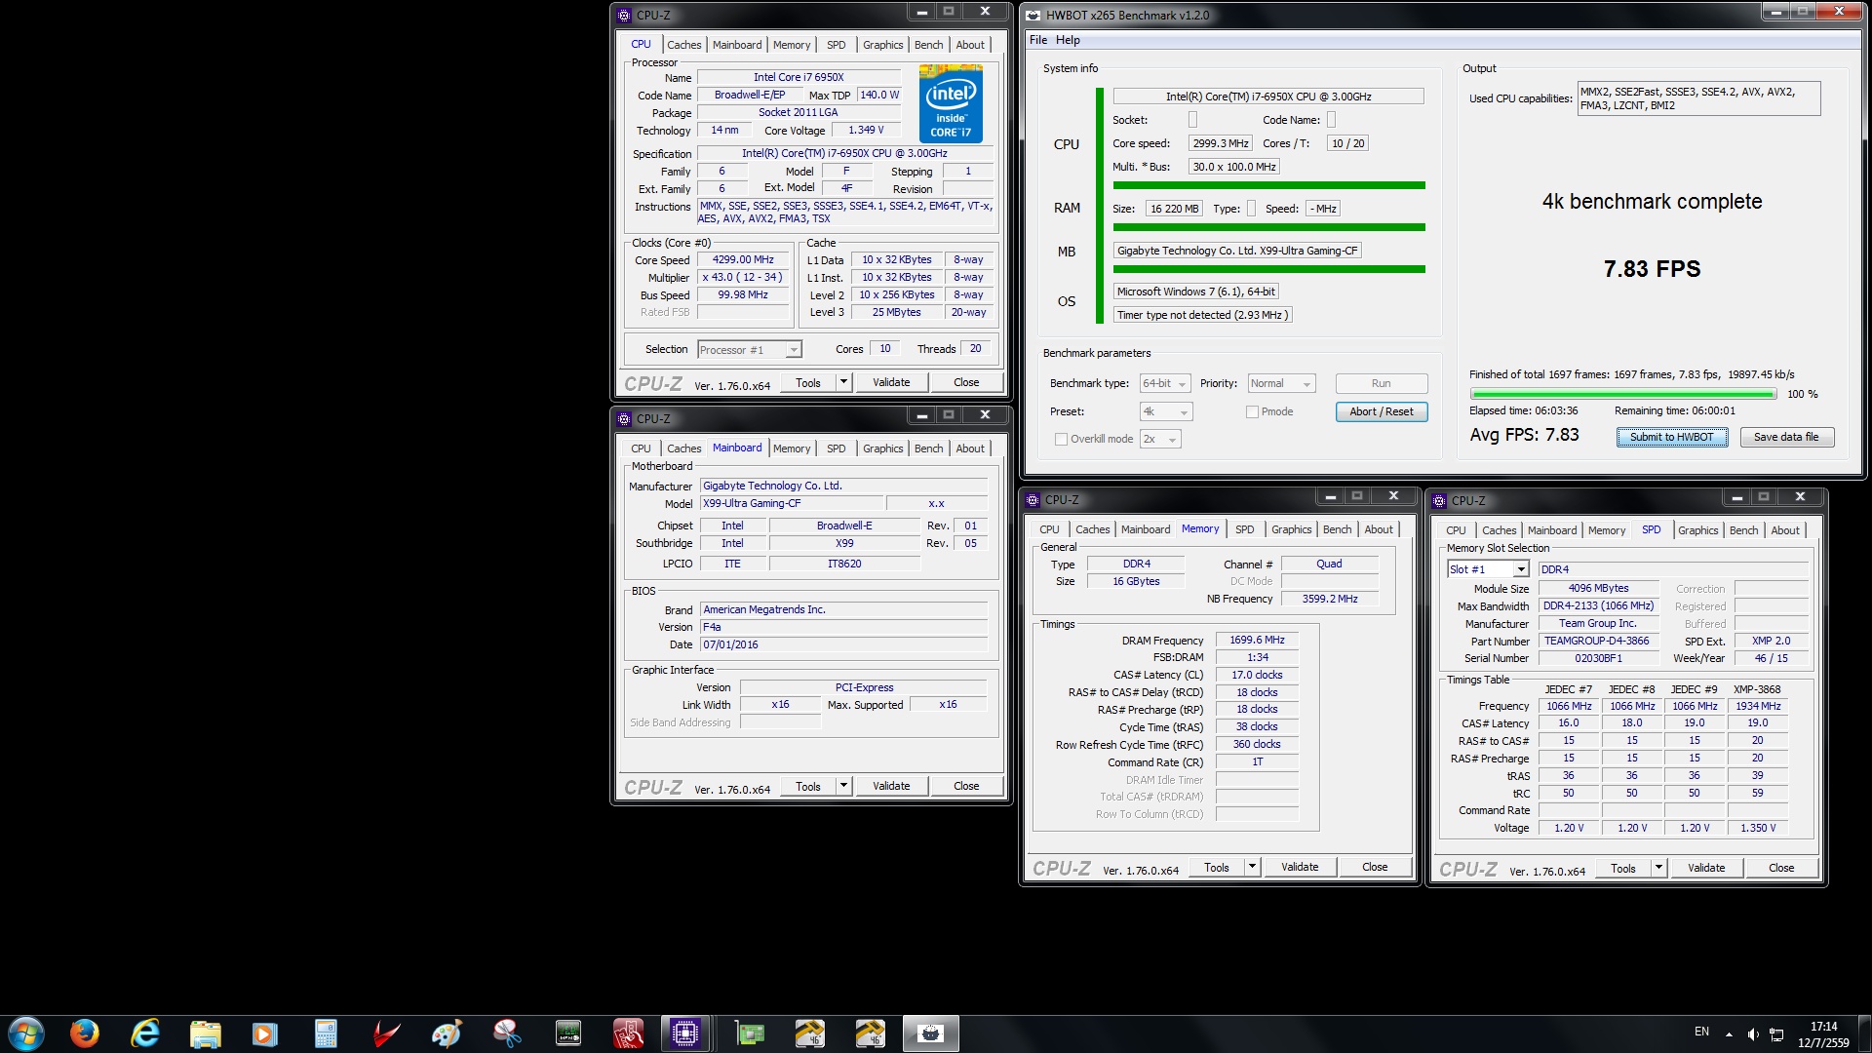Open the Benchmark type 64-bit dropdown
Screen dimensions: 1872x1053
point(1165,384)
